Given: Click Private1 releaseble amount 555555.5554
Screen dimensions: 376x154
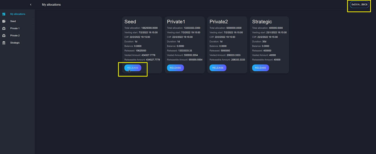Looking at the screenshot, I should [196, 60].
